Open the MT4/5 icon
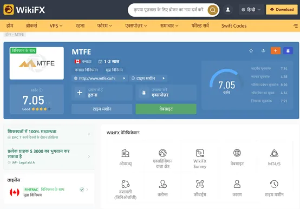The image size is (300, 209). pyautogui.click(x=274, y=153)
